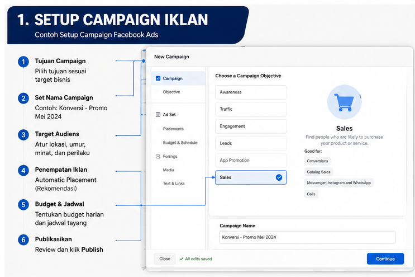The image size is (415, 277).
Task: Click the New Campaign dialog title
Action: pos(171,57)
